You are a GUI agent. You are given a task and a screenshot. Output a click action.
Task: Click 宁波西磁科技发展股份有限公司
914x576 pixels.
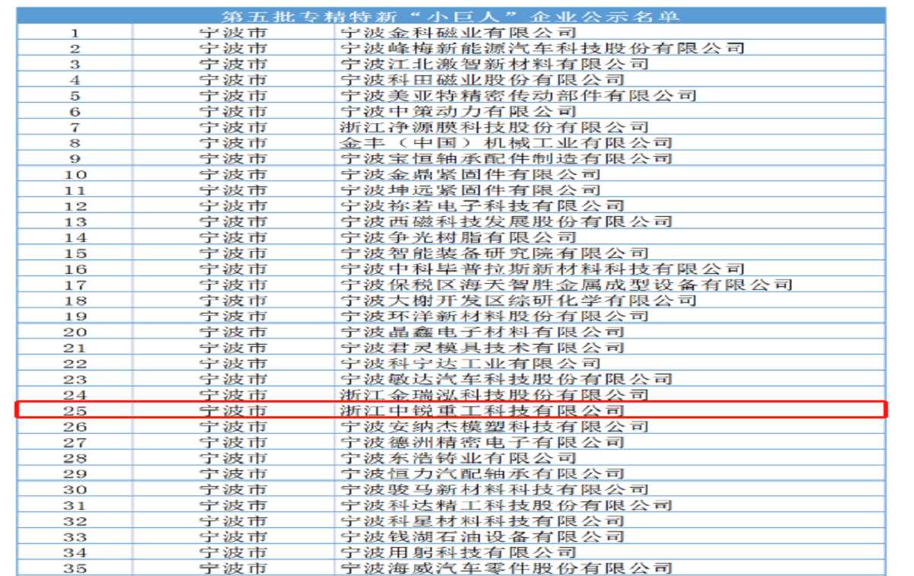click(x=507, y=221)
